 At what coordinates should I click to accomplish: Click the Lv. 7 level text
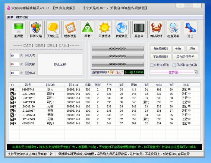[x=120, y=72]
